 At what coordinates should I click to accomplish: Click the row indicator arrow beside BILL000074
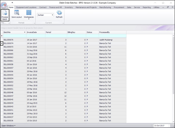pyautogui.click(x=2, y=43)
